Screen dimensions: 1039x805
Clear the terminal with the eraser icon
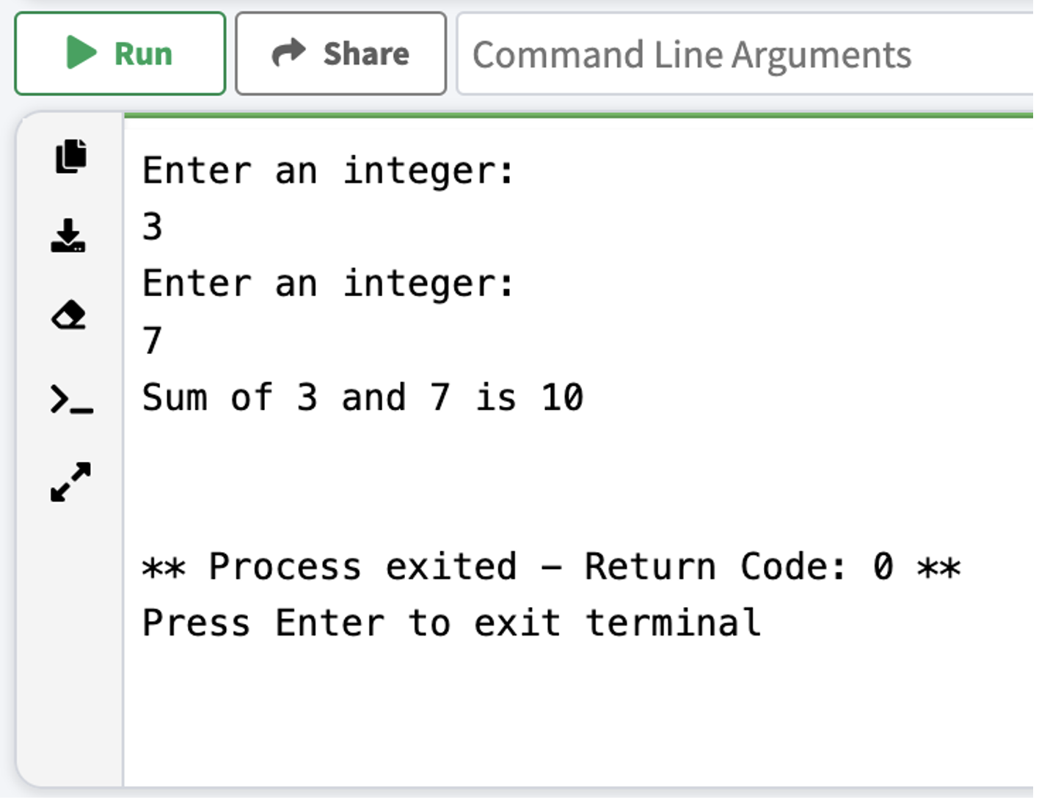coord(69,315)
